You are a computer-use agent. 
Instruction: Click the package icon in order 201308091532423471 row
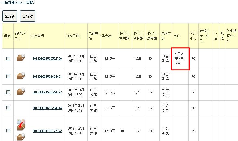click(x=21, y=76)
